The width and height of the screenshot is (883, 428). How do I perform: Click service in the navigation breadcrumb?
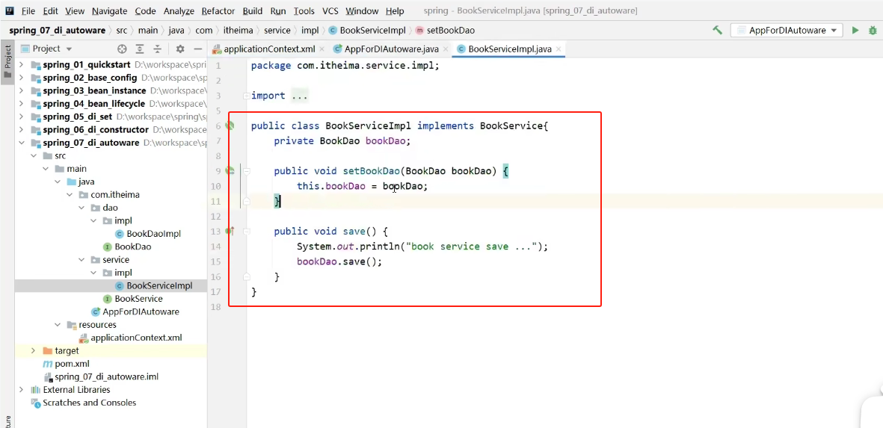tap(277, 31)
